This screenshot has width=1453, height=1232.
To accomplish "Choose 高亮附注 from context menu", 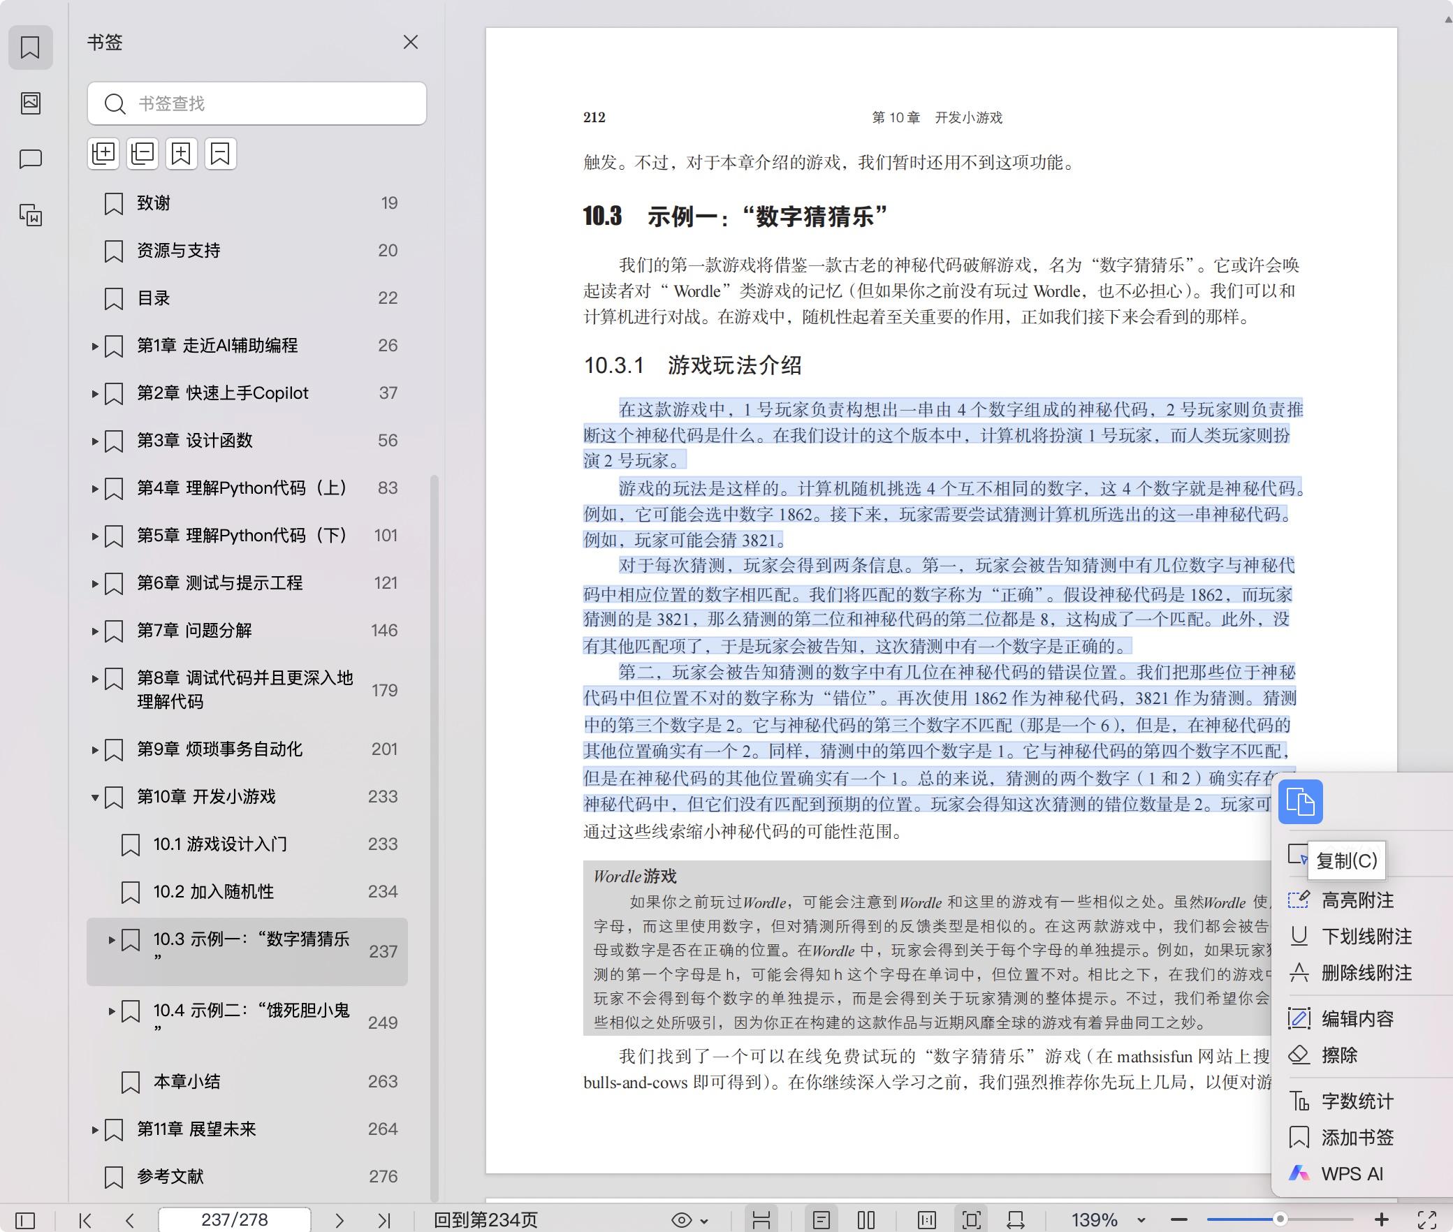I will [x=1357, y=900].
